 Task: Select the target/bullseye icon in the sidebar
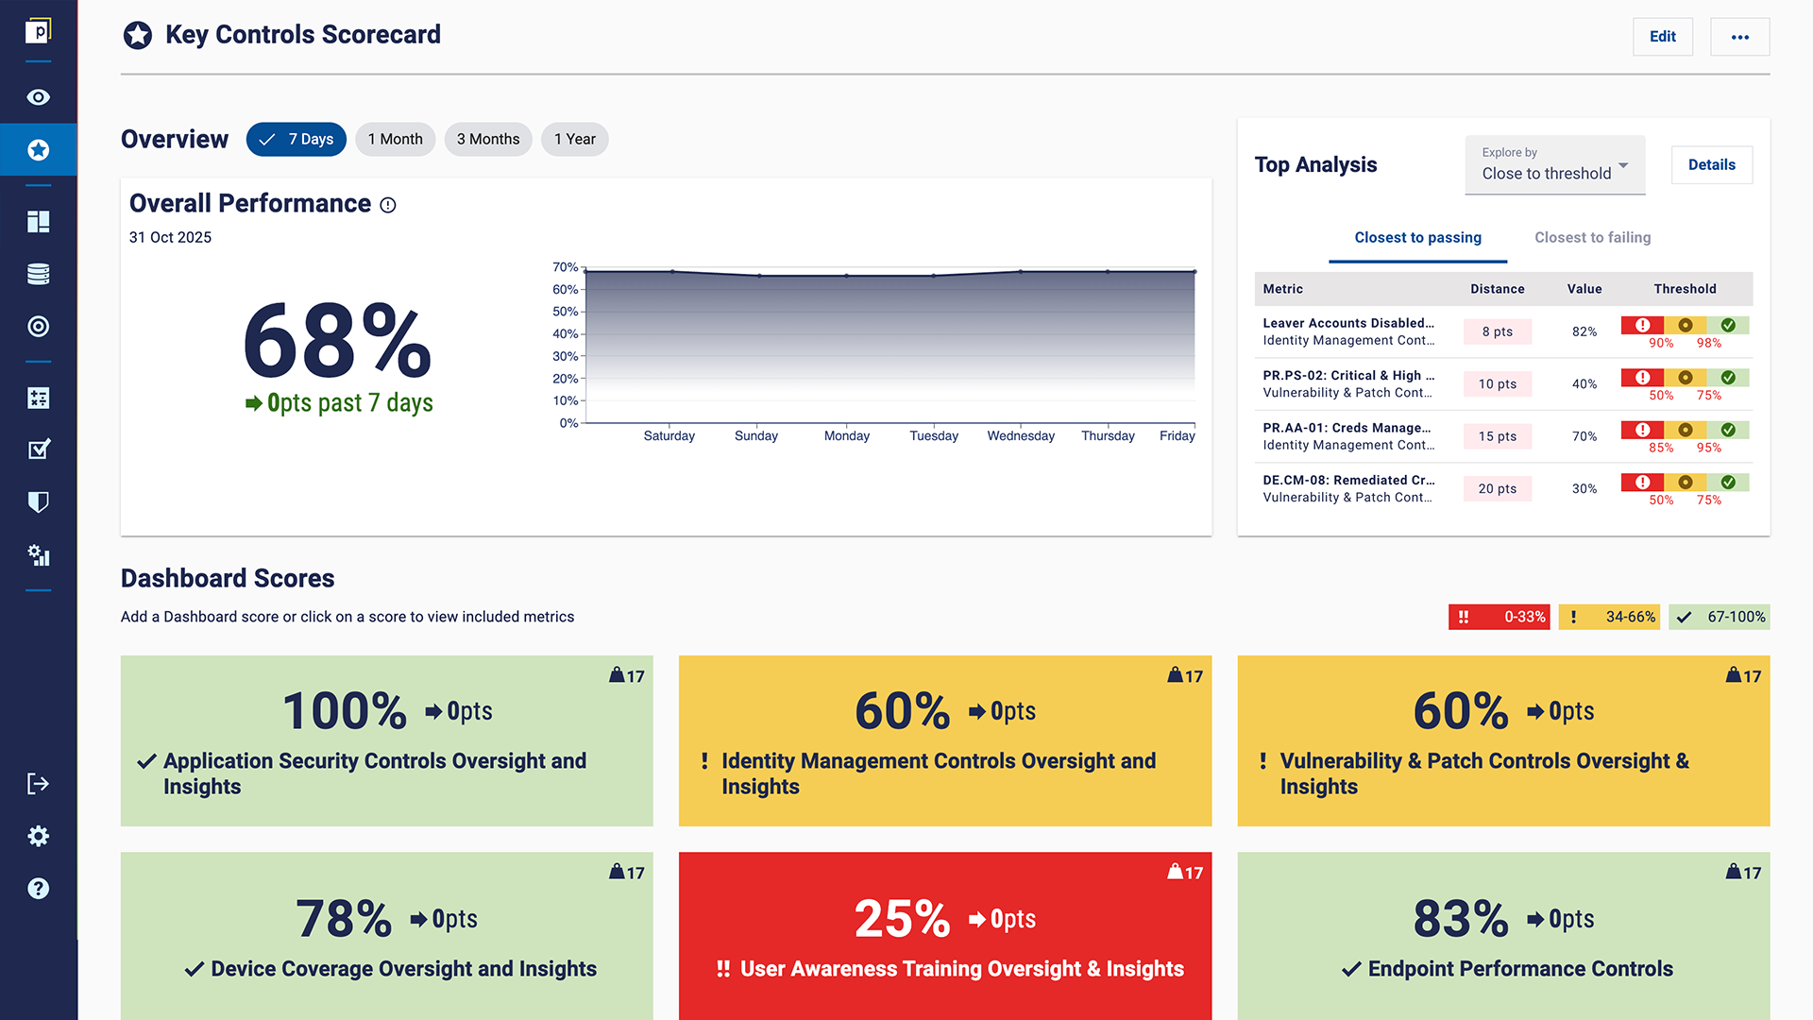click(38, 326)
